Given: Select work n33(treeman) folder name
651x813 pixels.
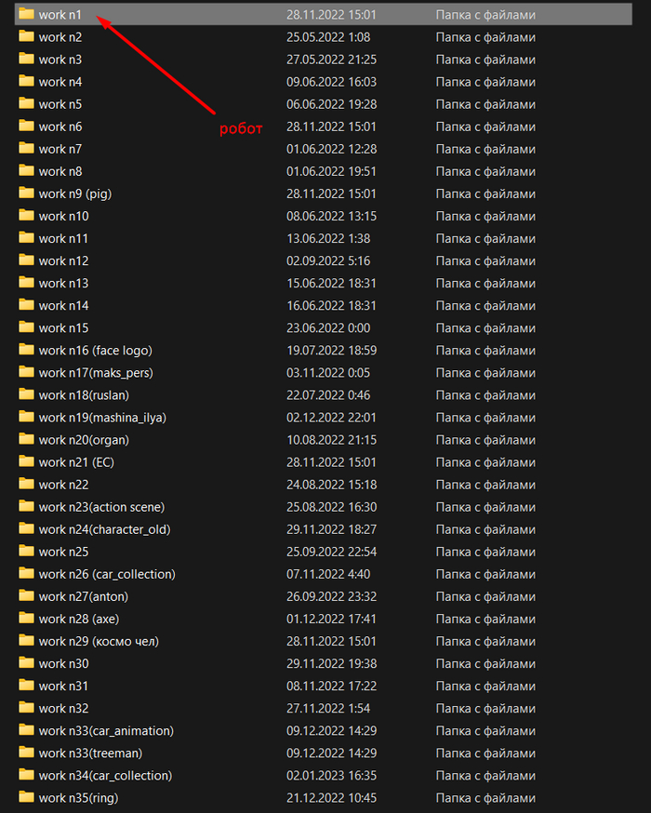Looking at the screenshot, I should pyautogui.click(x=91, y=753).
